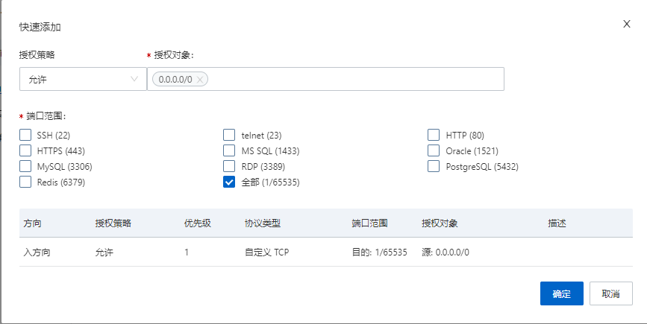The image size is (647, 324).
Task: Expand the 授权策略 dropdown arrow
Action: [135, 78]
